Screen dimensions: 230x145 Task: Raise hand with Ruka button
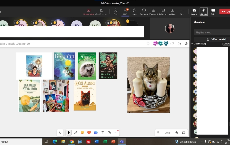click(x=134, y=12)
